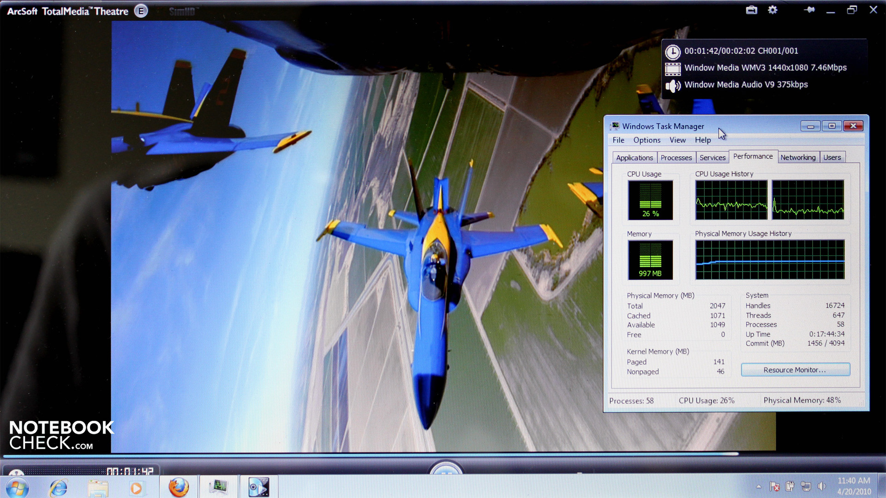Click the ArcSoft E logo icon
This screenshot has height=498, width=886.
pos(141,11)
